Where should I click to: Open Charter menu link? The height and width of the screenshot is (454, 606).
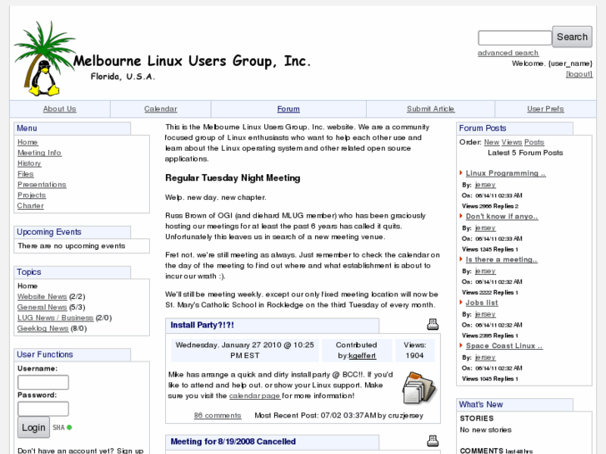[31, 206]
